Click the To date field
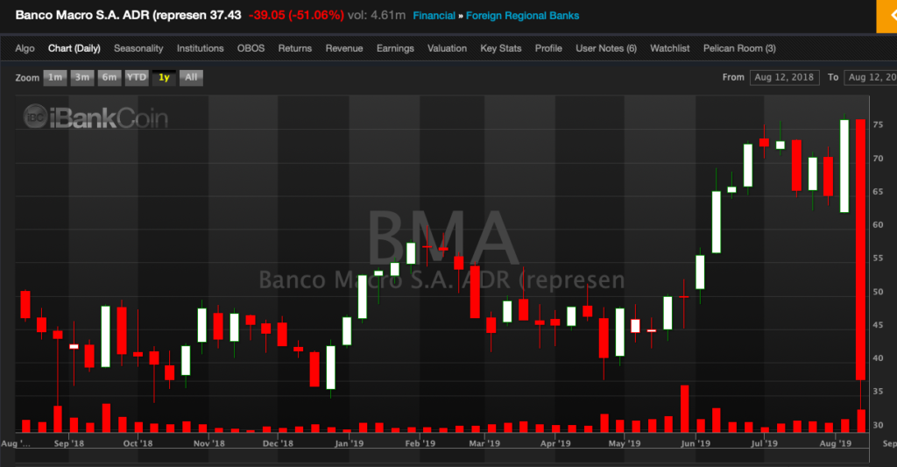The image size is (897, 467). tap(871, 77)
